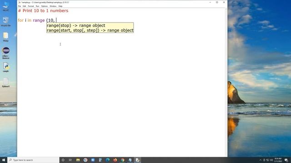291x163 pixels.
Task: Click the 'Type here to search' box
Action: pos(33,160)
